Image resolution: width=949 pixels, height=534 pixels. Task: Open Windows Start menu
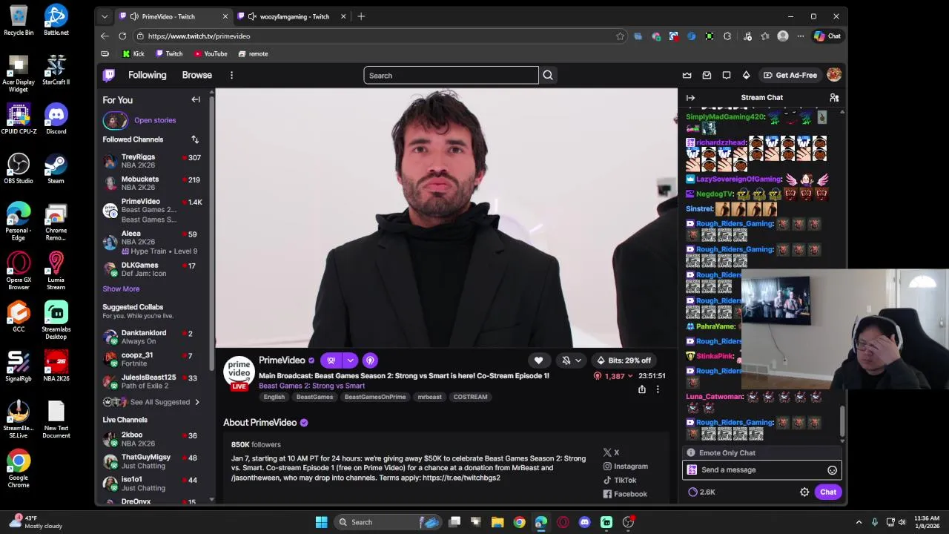pyautogui.click(x=321, y=522)
